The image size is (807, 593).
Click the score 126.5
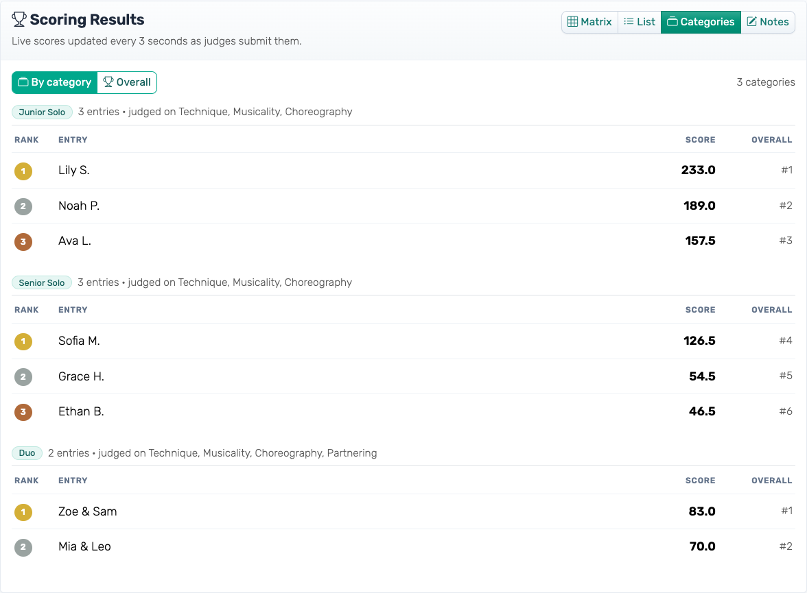pyautogui.click(x=699, y=341)
